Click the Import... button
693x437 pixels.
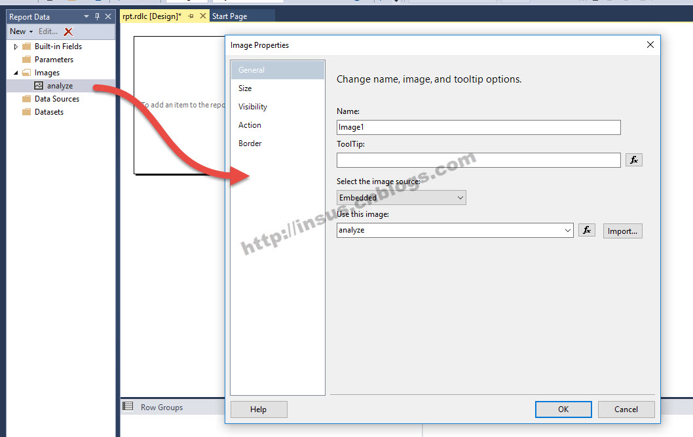622,231
